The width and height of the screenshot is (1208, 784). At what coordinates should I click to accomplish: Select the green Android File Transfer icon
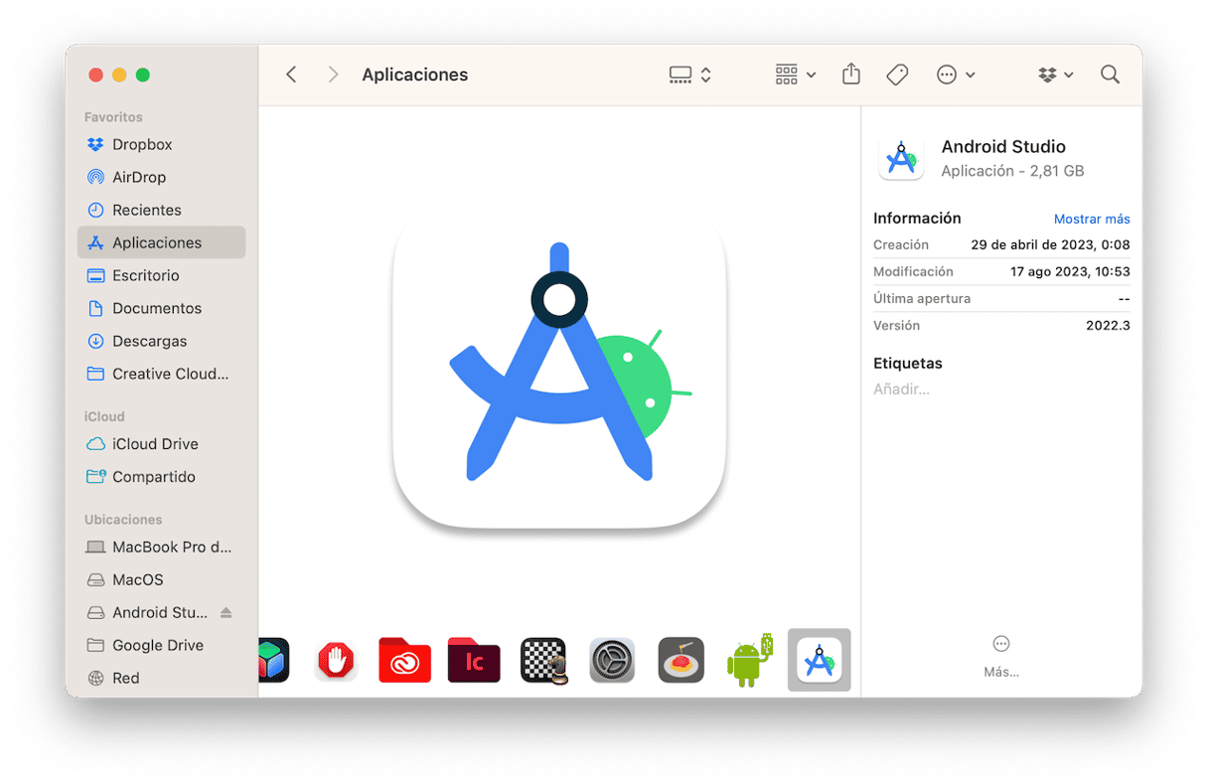(750, 660)
